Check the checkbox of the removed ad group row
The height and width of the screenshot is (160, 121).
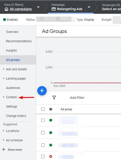click(43, 156)
